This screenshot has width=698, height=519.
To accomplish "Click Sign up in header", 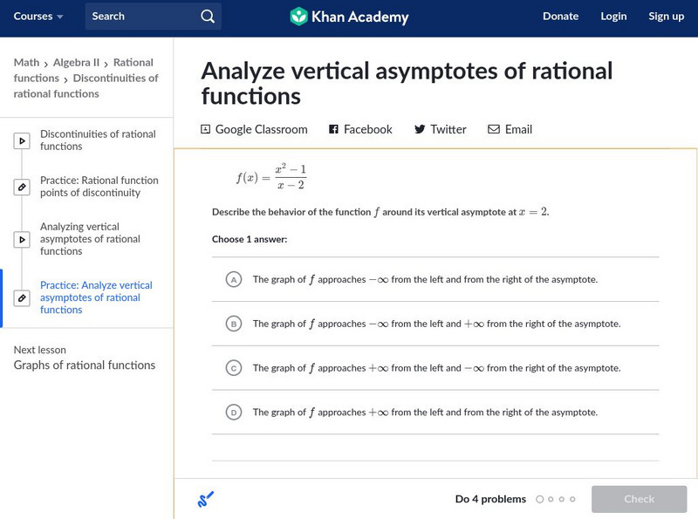I will pos(666,17).
